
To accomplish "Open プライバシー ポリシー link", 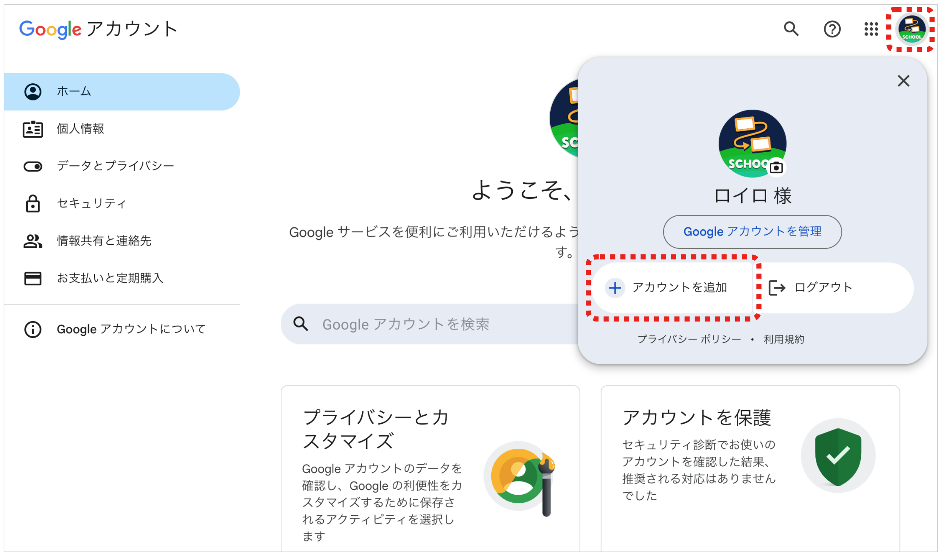I will click(x=689, y=339).
